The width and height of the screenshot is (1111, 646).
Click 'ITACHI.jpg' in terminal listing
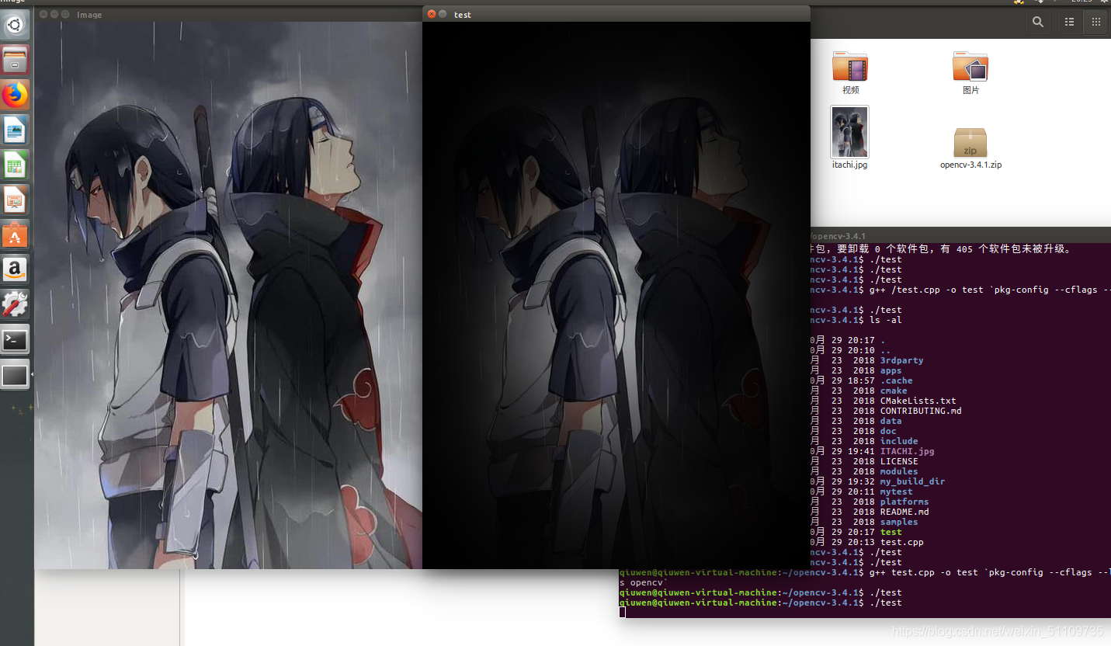pyautogui.click(x=907, y=451)
